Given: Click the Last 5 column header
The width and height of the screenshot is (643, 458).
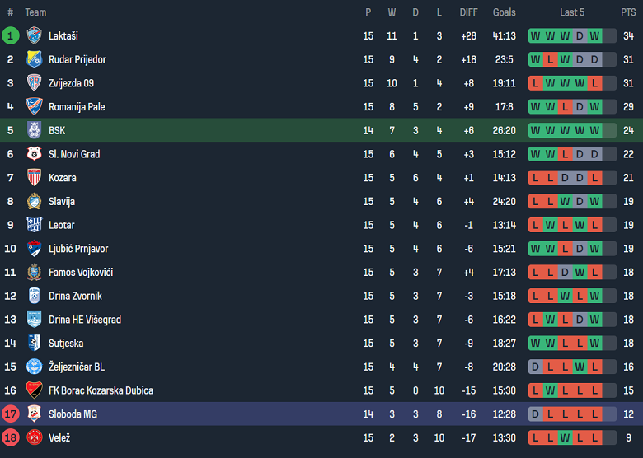Looking at the screenshot, I should (x=572, y=12).
